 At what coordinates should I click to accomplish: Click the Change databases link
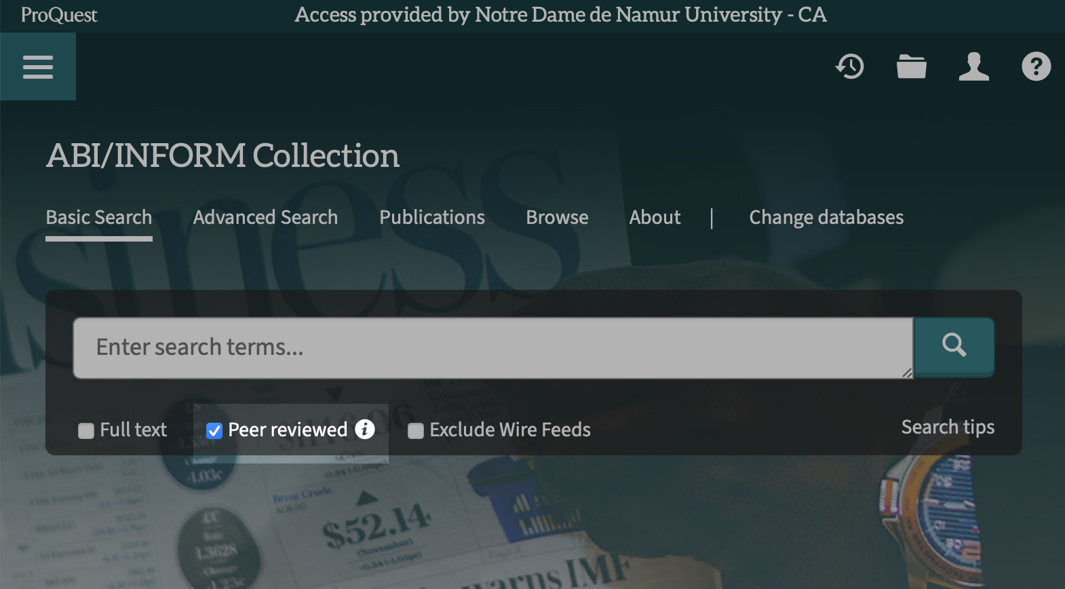pos(826,217)
